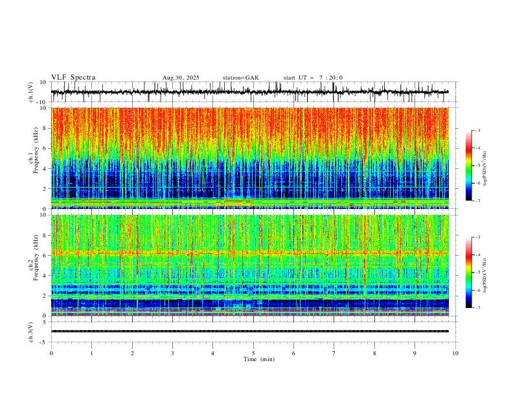Click the ch.3 axis "-5" volt tick label
This screenshot has width=513, height=396.
[x=43, y=342]
